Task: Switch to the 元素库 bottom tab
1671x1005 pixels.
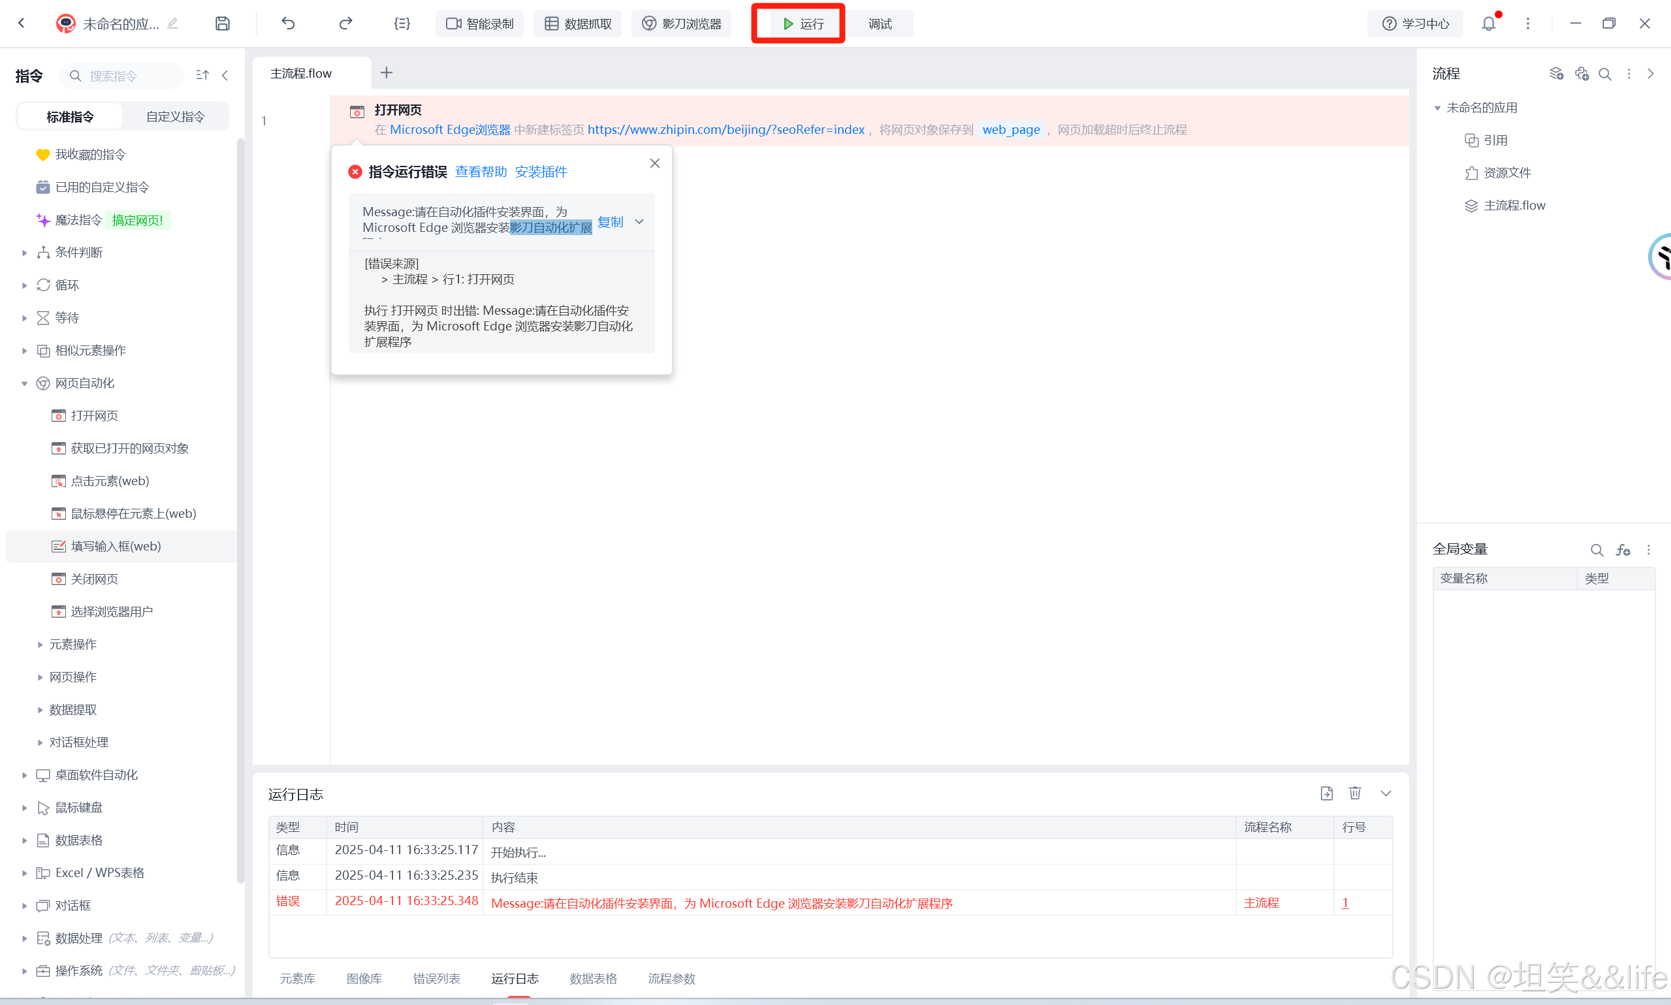Action: 297,979
